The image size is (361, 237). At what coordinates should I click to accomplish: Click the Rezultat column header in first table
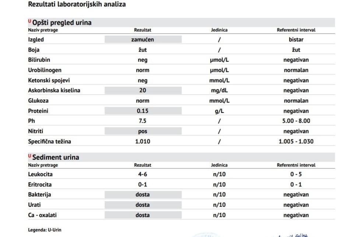tap(143, 30)
